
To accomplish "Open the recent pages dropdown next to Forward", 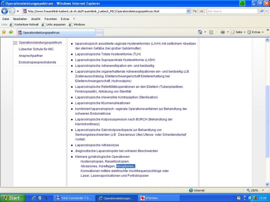I will pyautogui.click(x=18, y=11).
